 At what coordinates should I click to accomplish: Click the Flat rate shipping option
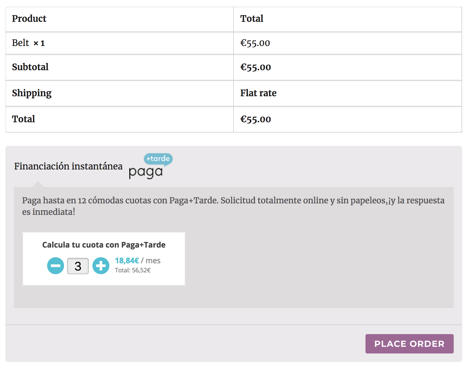258,93
